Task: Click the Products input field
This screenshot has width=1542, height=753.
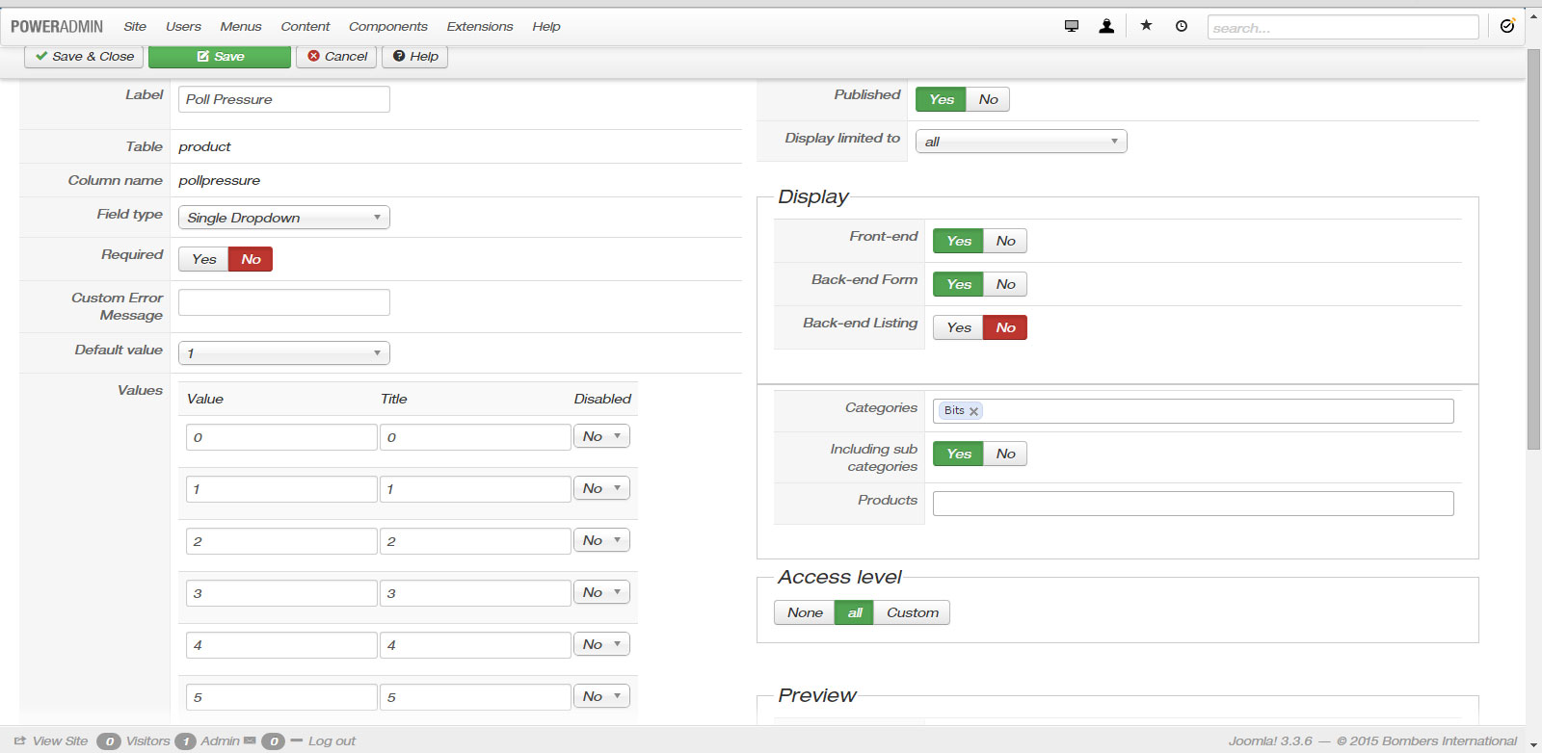Action: coord(1193,504)
